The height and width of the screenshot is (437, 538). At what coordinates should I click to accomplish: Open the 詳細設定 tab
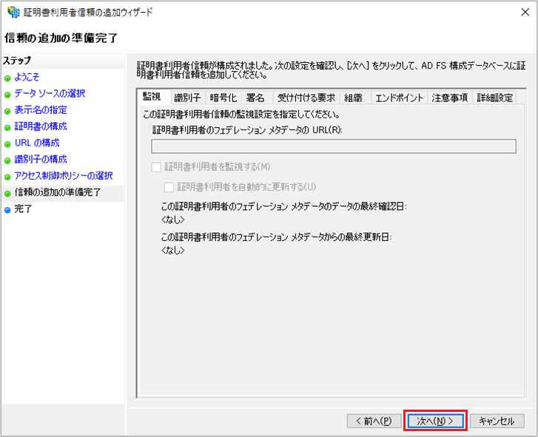tap(494, 98)
